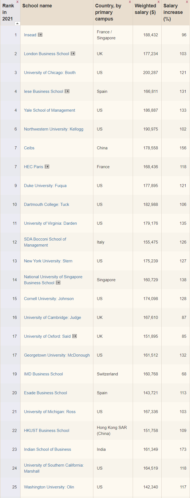Open the profile icon next to Oxford: Saïd
This screenshot has width=190, height=498.
[75, 336]
